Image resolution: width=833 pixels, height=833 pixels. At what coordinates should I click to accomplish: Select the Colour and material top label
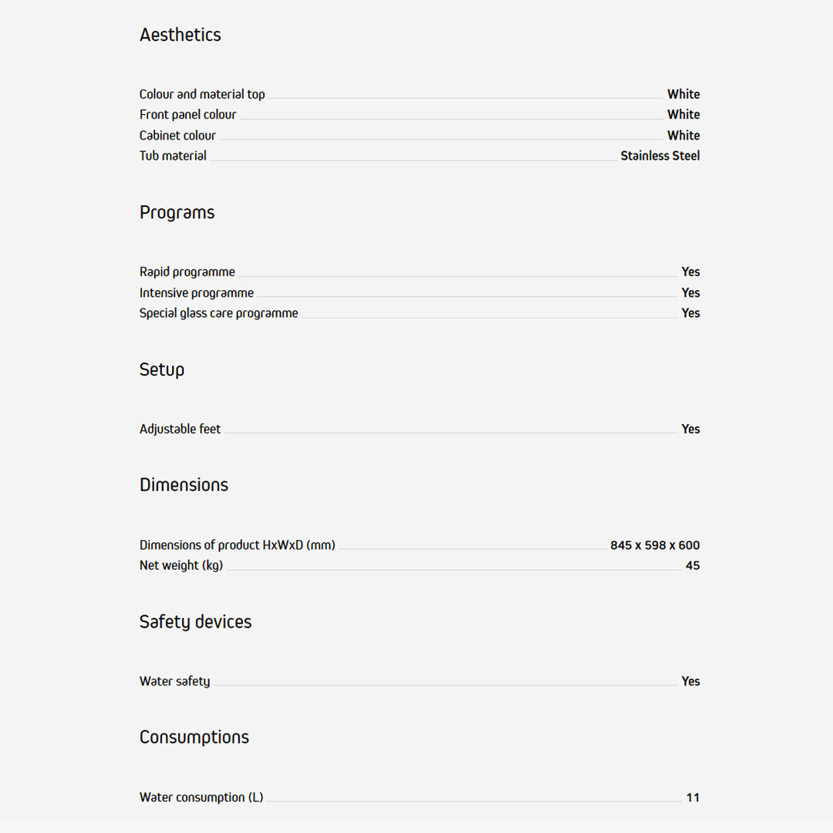(202, 94)
